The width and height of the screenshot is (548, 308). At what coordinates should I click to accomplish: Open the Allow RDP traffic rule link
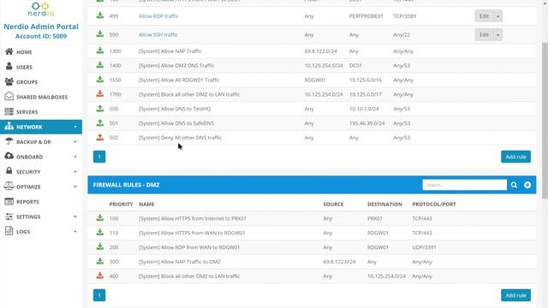coord(158,16)
